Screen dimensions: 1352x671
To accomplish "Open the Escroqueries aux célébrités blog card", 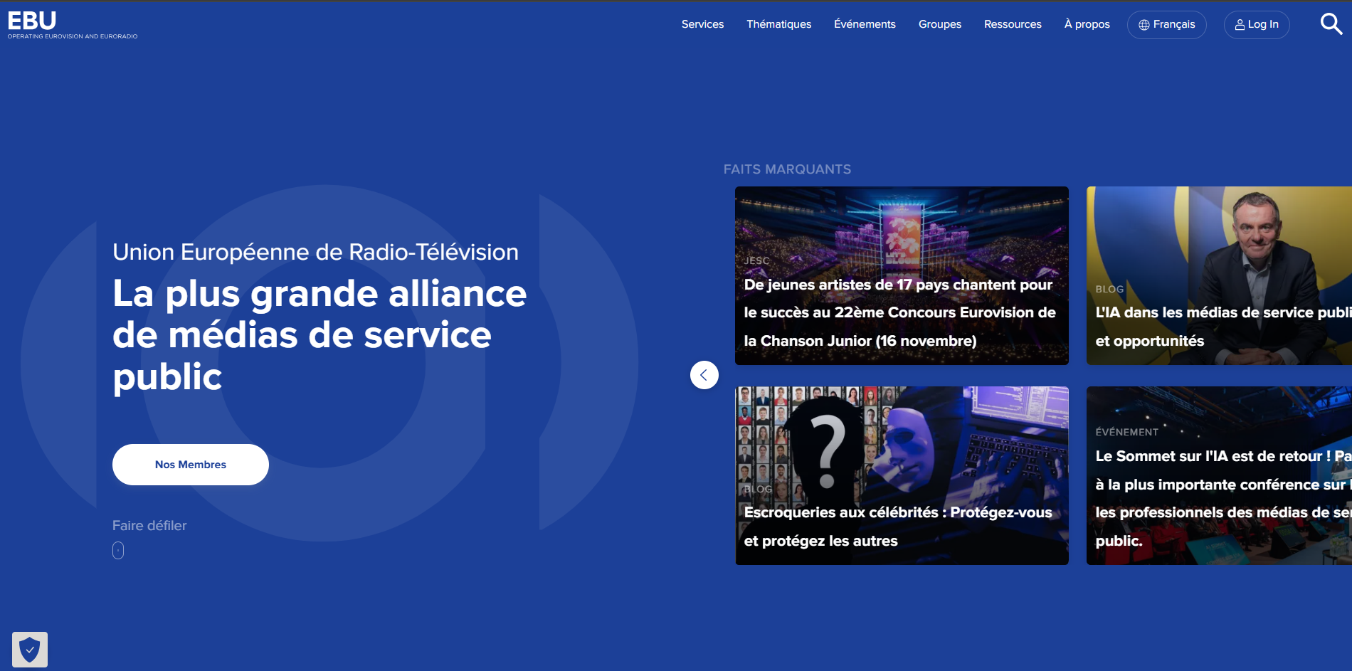I will (902, 476).
